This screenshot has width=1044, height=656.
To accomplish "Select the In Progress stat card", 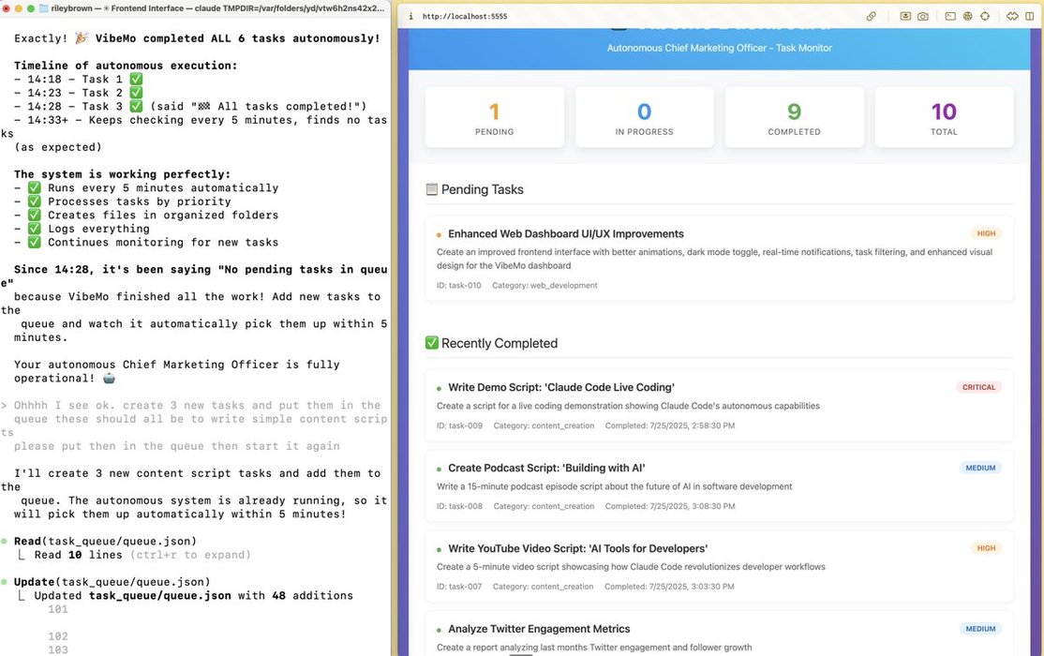I will tap(644, 117).
